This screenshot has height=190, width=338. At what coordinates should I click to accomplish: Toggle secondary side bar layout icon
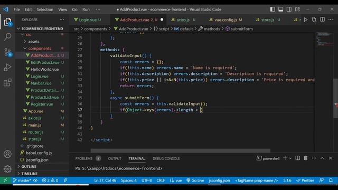tap(289, 9)
